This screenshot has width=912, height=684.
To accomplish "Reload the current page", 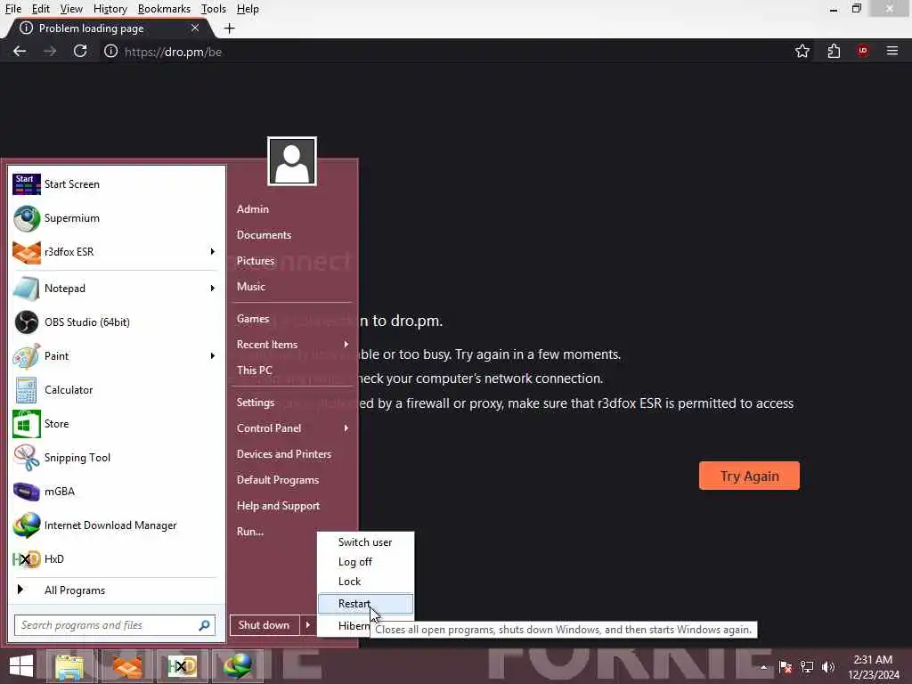I will tap(80, 51).
